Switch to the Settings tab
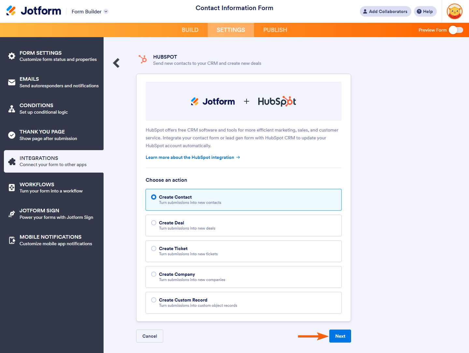Image resolution: width=469 pixels, height=353 pixels. coord(231,30)
